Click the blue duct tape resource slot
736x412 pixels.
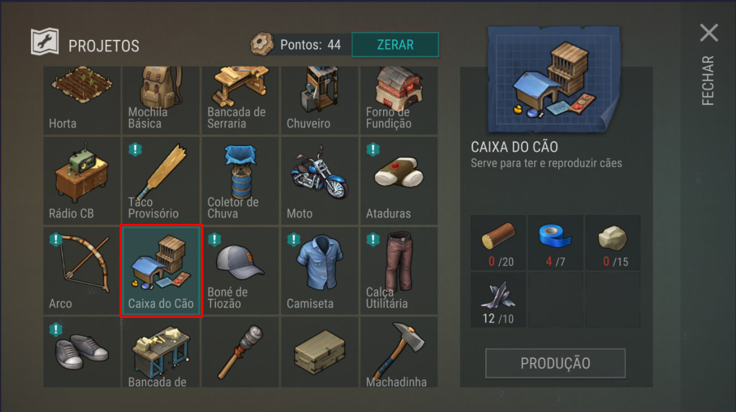[x=555, y=242]
